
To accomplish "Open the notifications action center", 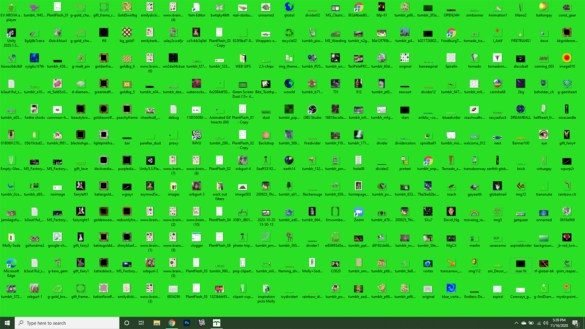I will tap(576, 323).
